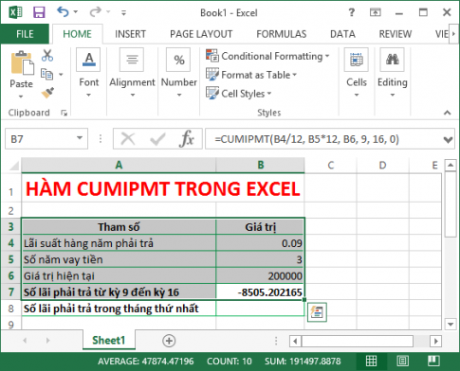Collapse the ribbon with the caret

point(447,113)
